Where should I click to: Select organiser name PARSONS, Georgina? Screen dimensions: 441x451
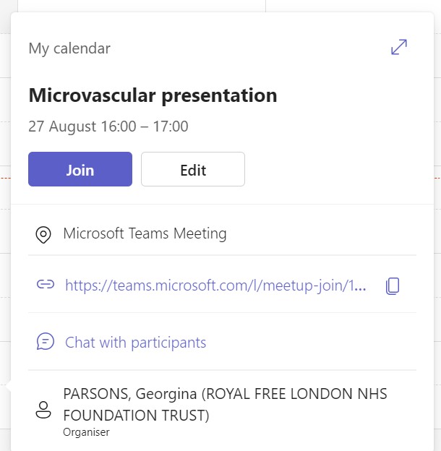click(130, 394)
